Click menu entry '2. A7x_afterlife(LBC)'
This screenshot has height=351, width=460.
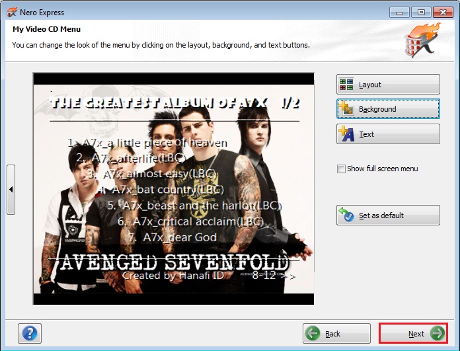(x=131, y=158)
